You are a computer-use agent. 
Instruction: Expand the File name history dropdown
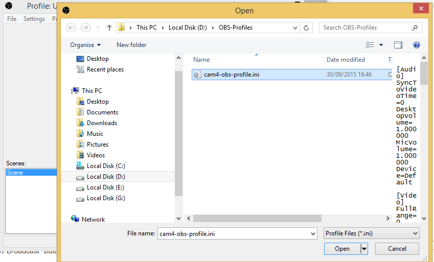[313, 233]
